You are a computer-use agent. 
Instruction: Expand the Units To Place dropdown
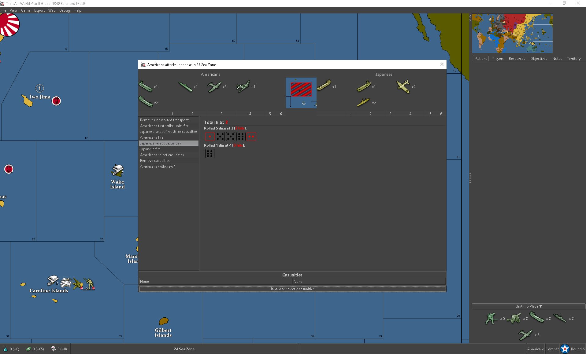point(529,306)
